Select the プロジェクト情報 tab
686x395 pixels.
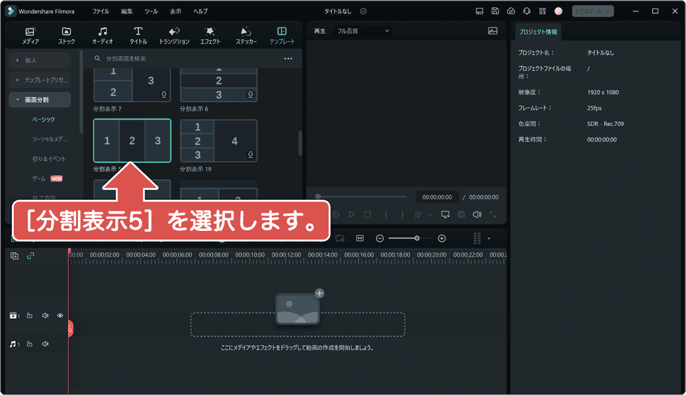(538, 31)
